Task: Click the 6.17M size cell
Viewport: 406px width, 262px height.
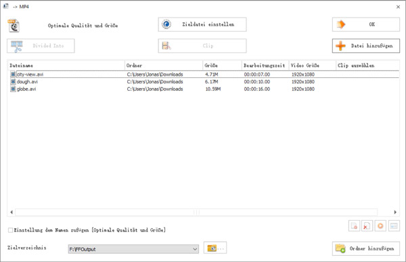Action: [212, 82]
